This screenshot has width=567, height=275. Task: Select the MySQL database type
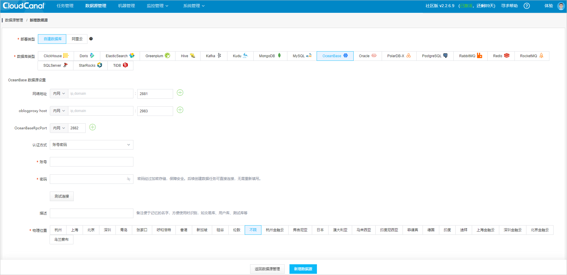[x=302, y=56]
